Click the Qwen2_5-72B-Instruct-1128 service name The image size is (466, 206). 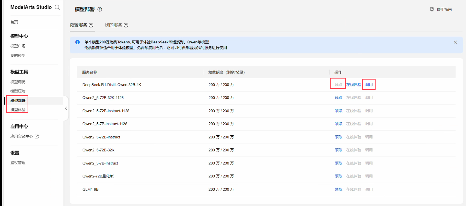[x=106, y=111]
